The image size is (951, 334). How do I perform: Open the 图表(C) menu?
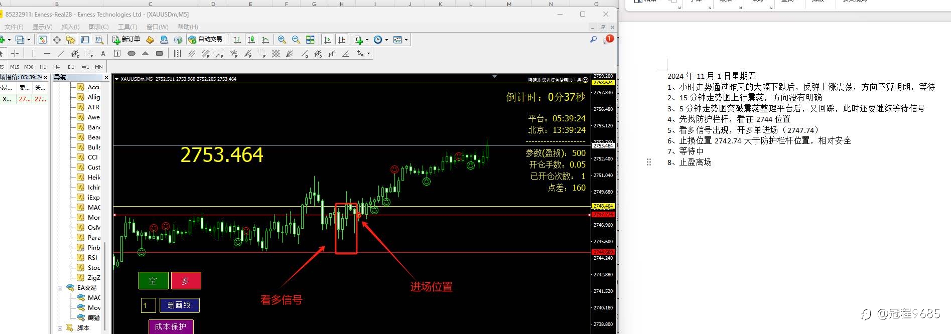tap(98, 27)
